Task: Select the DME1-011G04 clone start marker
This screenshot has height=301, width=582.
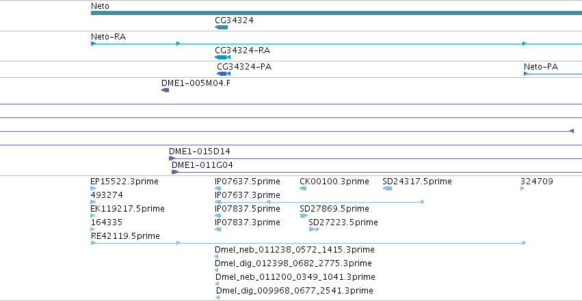Action: pos(175,172)
